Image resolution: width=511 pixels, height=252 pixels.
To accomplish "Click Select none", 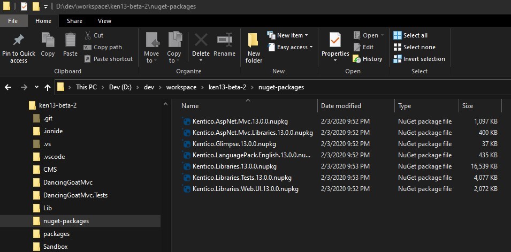I will pos(414,47).
